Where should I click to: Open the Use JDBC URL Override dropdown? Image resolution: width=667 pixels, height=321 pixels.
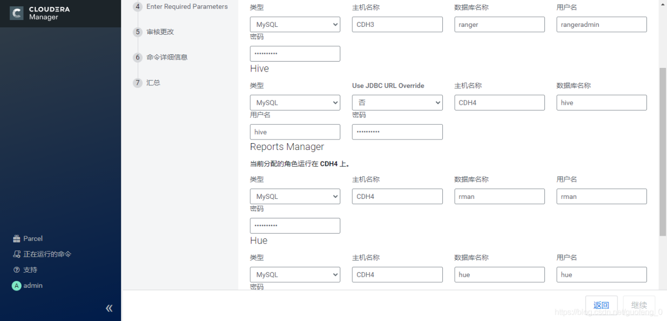[397, 102]
